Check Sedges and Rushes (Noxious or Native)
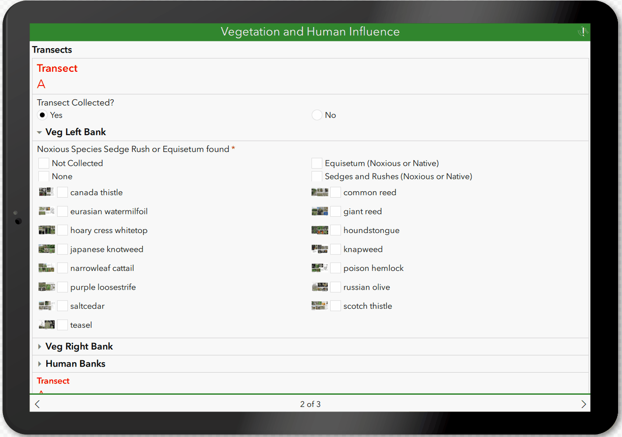 pos(317,176)
